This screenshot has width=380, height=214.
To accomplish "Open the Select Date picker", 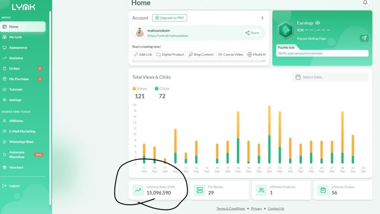I will tap(330, 77).
